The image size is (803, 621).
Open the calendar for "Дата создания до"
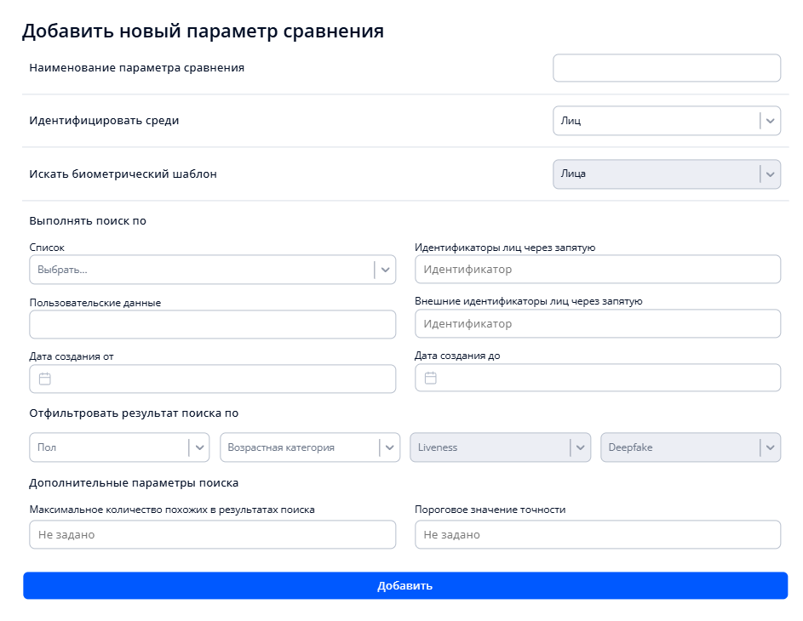428,378
